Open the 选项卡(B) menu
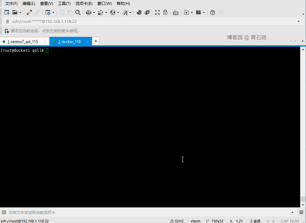Screen dimensions: 306x223 [84, 4]
